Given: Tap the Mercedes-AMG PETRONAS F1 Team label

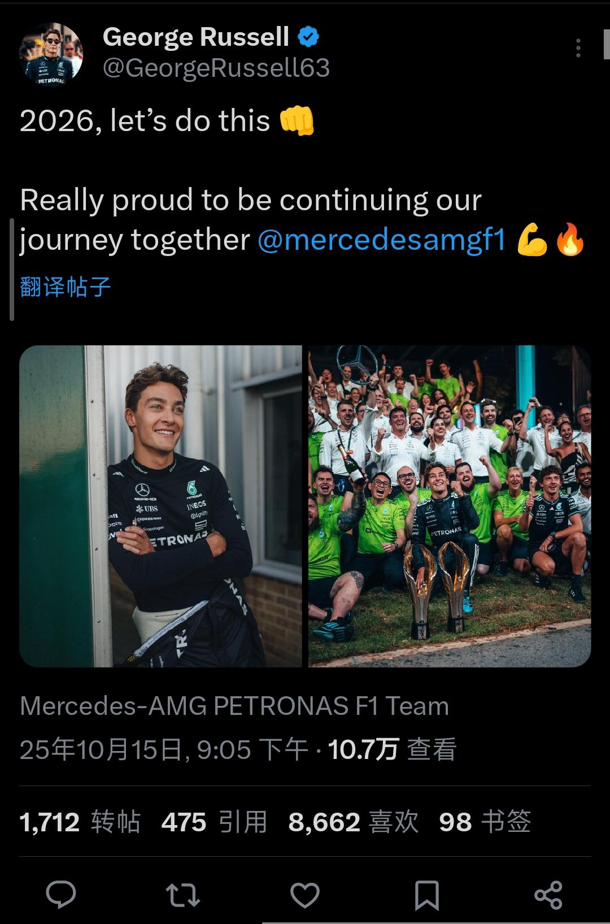Looking at the screenshot, I should (234, 706).
